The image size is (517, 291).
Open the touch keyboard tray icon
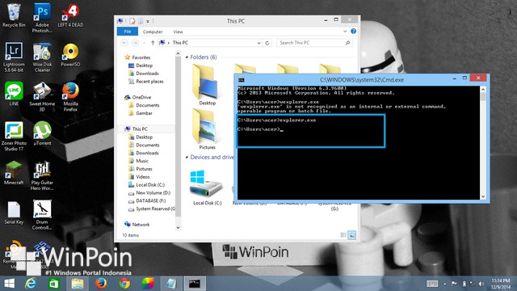click(x=432, y=284)
